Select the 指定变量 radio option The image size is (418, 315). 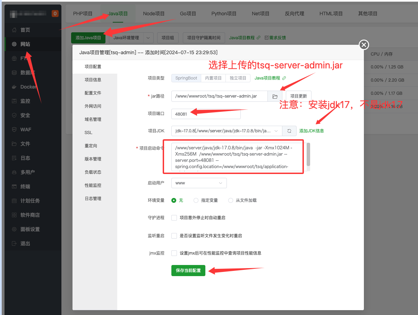tap(196, 200)
